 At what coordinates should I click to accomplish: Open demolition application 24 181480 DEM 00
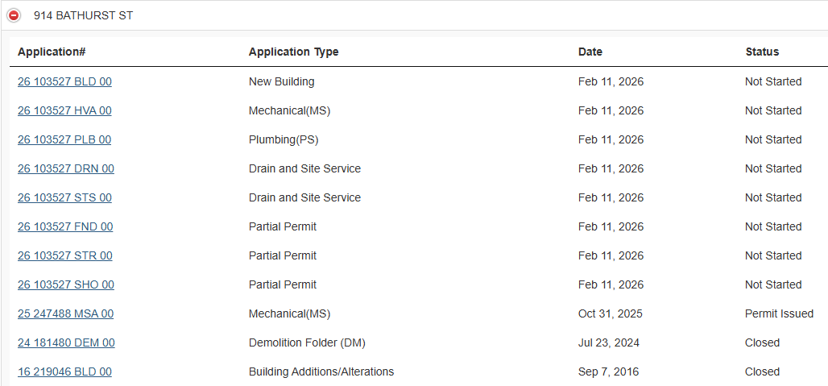(66, 342)
